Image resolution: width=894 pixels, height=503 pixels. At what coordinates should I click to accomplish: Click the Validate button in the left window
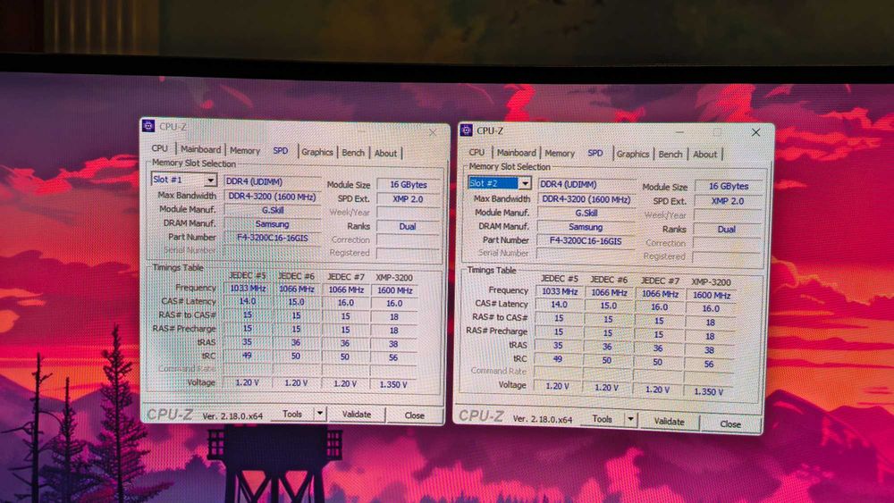tap(357, 415)
